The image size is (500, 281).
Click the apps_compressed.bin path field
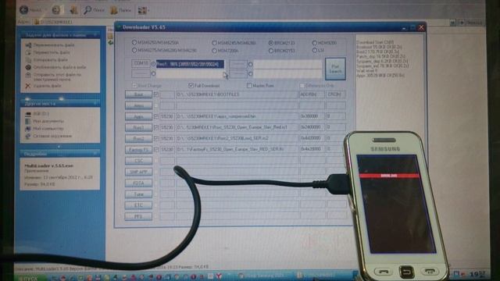click(x=237, y=116)
